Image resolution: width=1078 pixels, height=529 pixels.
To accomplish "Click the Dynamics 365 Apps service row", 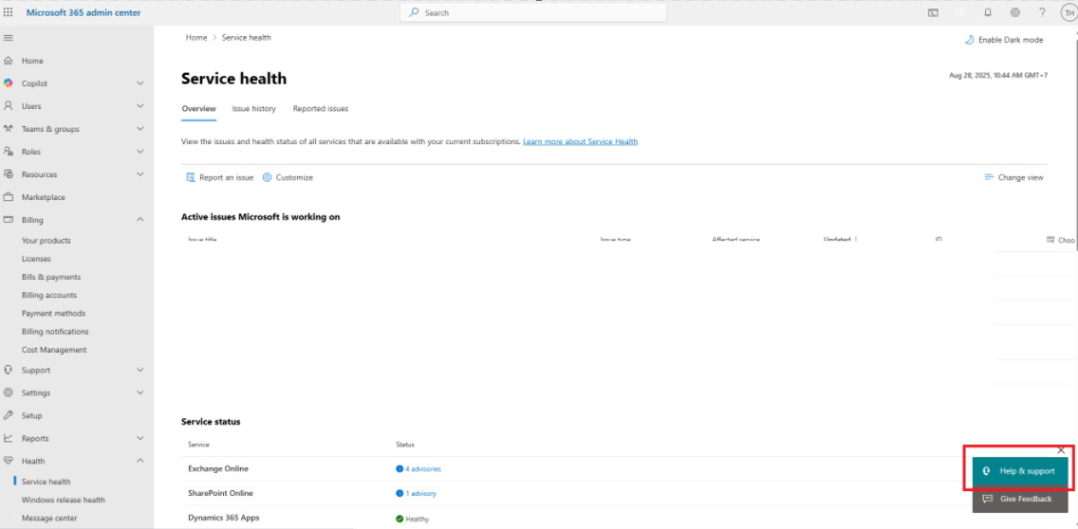I will (573, 518).
